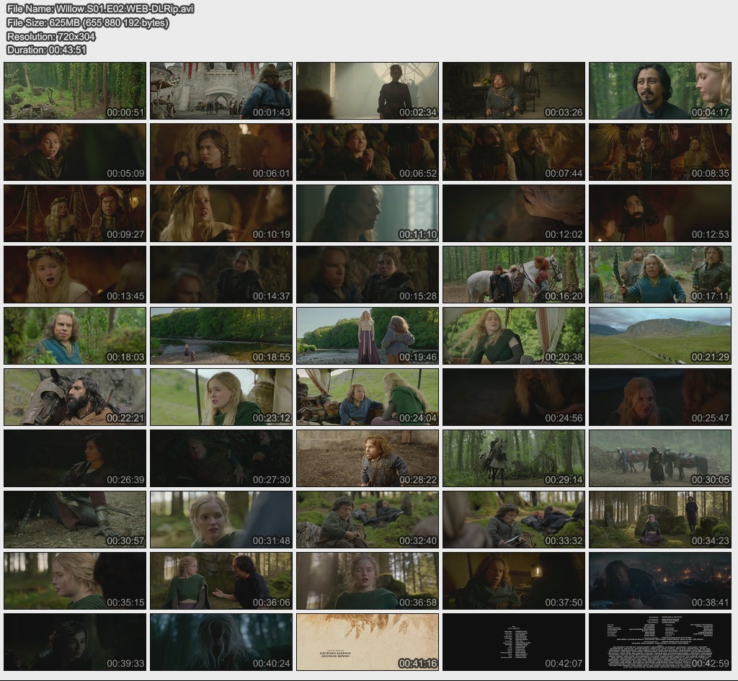
Task: Select the castle gate thumbnail at 00:01:43
Action: coord(221,91)
